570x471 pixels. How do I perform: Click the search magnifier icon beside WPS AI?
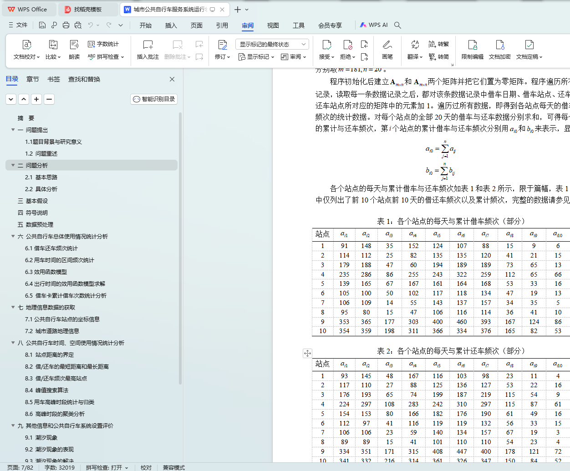[397, 25]
